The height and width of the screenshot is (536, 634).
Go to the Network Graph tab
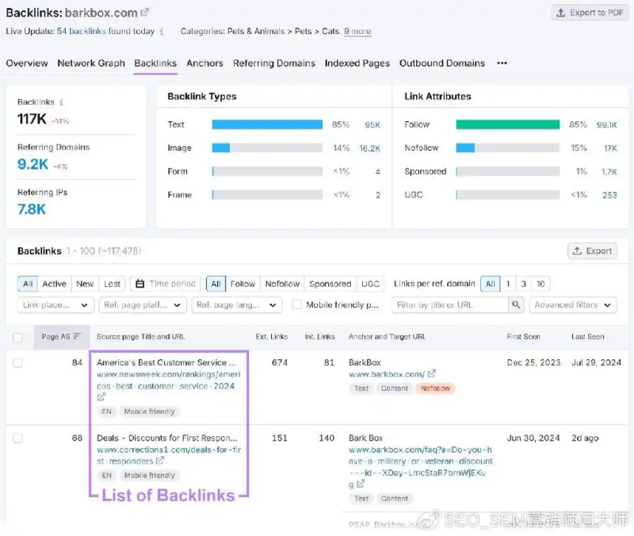click(x=91, y=63)
